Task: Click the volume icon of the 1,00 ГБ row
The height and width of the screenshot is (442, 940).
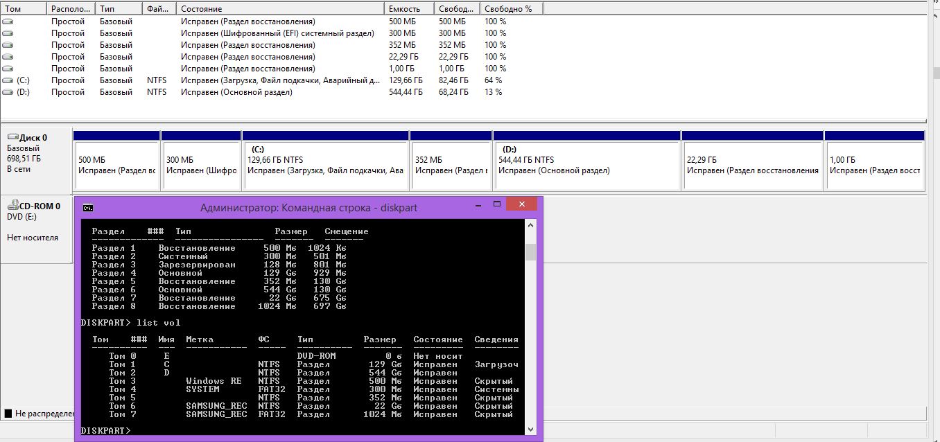Action: click(x=8, y=69)
